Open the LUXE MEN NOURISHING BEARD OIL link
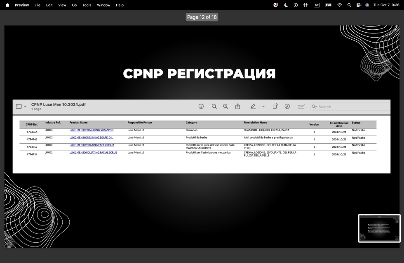The image size is (404, 263). (91, 137)
